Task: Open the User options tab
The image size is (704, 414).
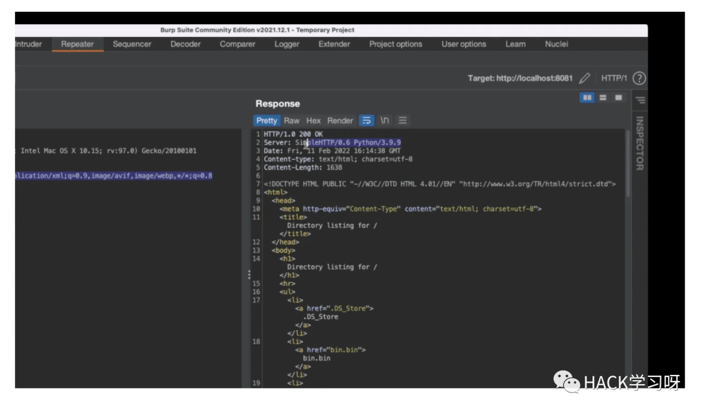Action: (464, 44)
